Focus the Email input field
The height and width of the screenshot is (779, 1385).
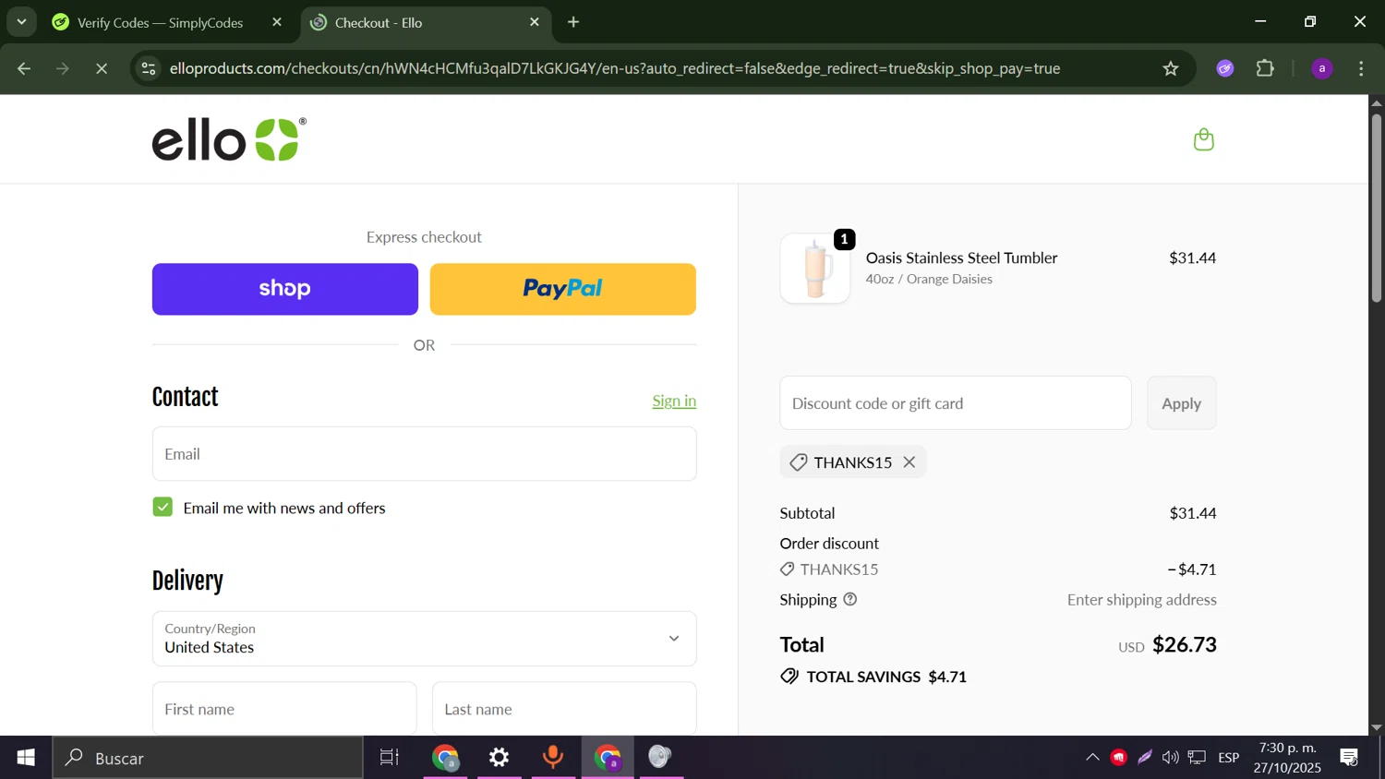424,454
